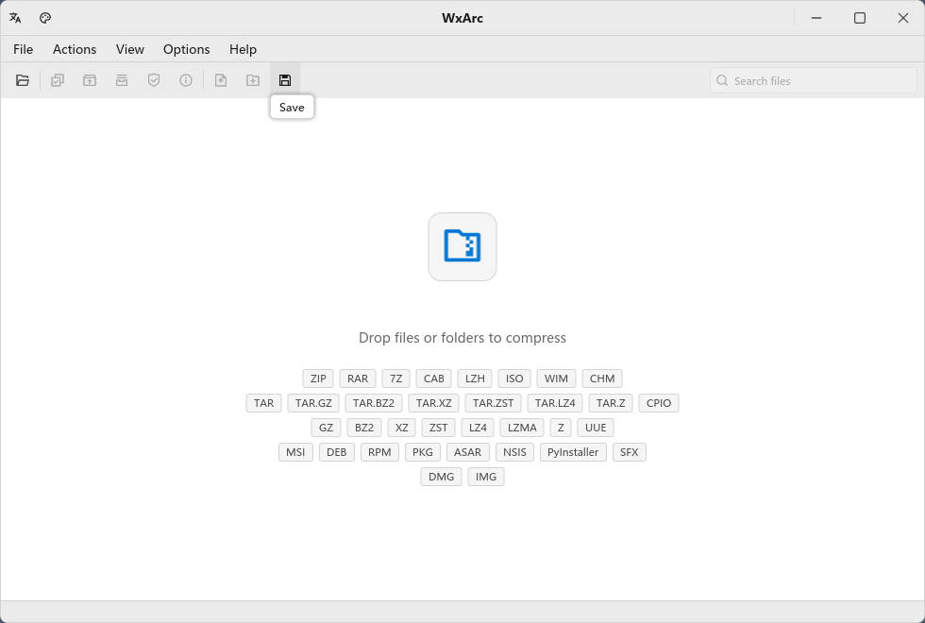Click the ZIP format tag
The image size is (925, 623).
[x=318, y=379]
